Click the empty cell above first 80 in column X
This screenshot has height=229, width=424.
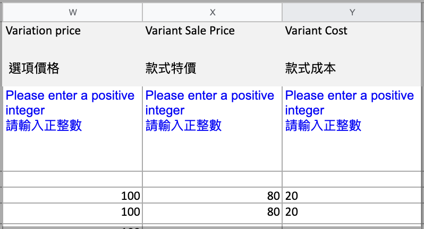[x=213, y=179]
